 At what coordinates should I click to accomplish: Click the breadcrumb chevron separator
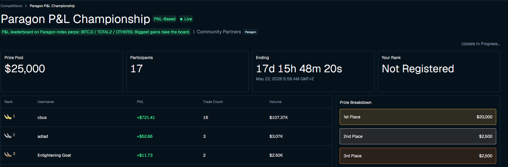coord(26,6)
